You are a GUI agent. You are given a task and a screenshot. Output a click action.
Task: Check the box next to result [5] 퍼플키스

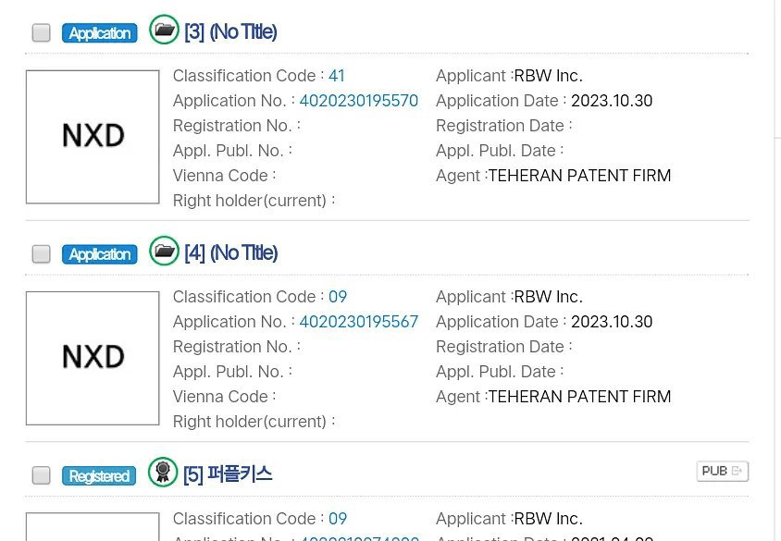coord(41,475)
